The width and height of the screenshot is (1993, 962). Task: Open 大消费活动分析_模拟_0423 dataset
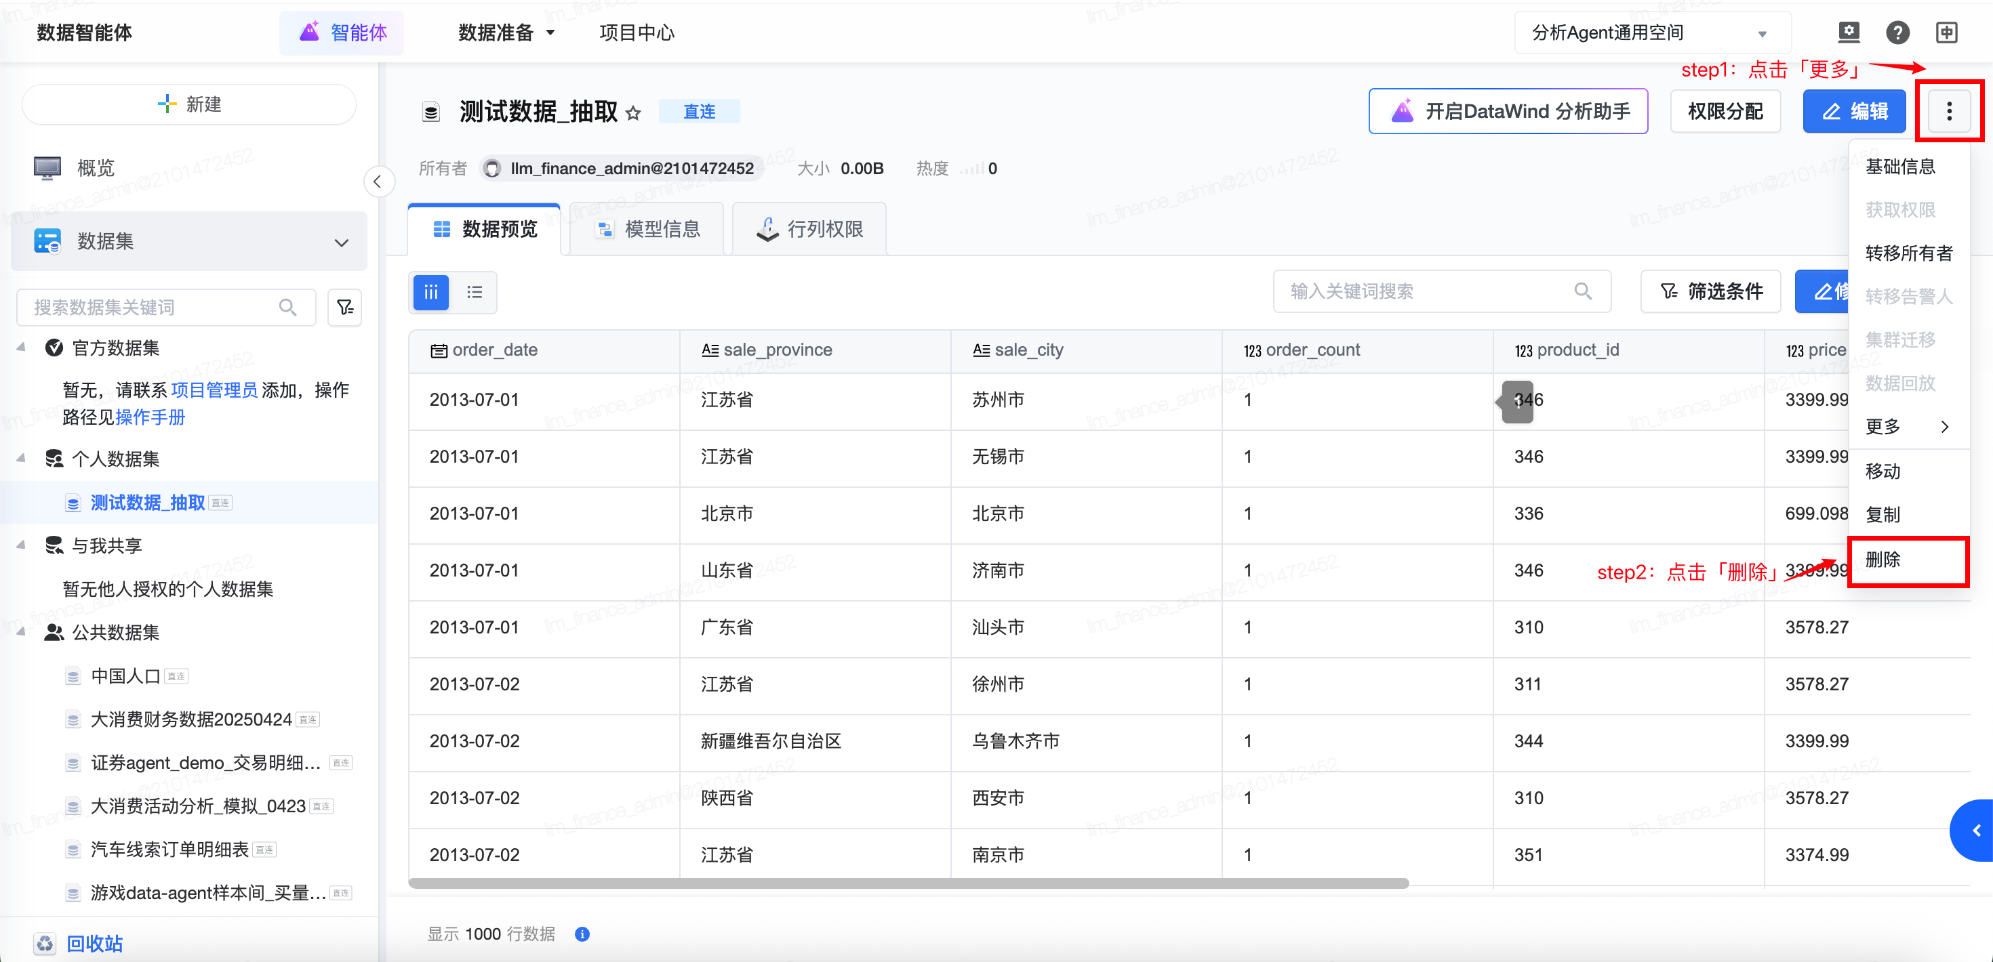pyautogui.click(x=198, y=806)
